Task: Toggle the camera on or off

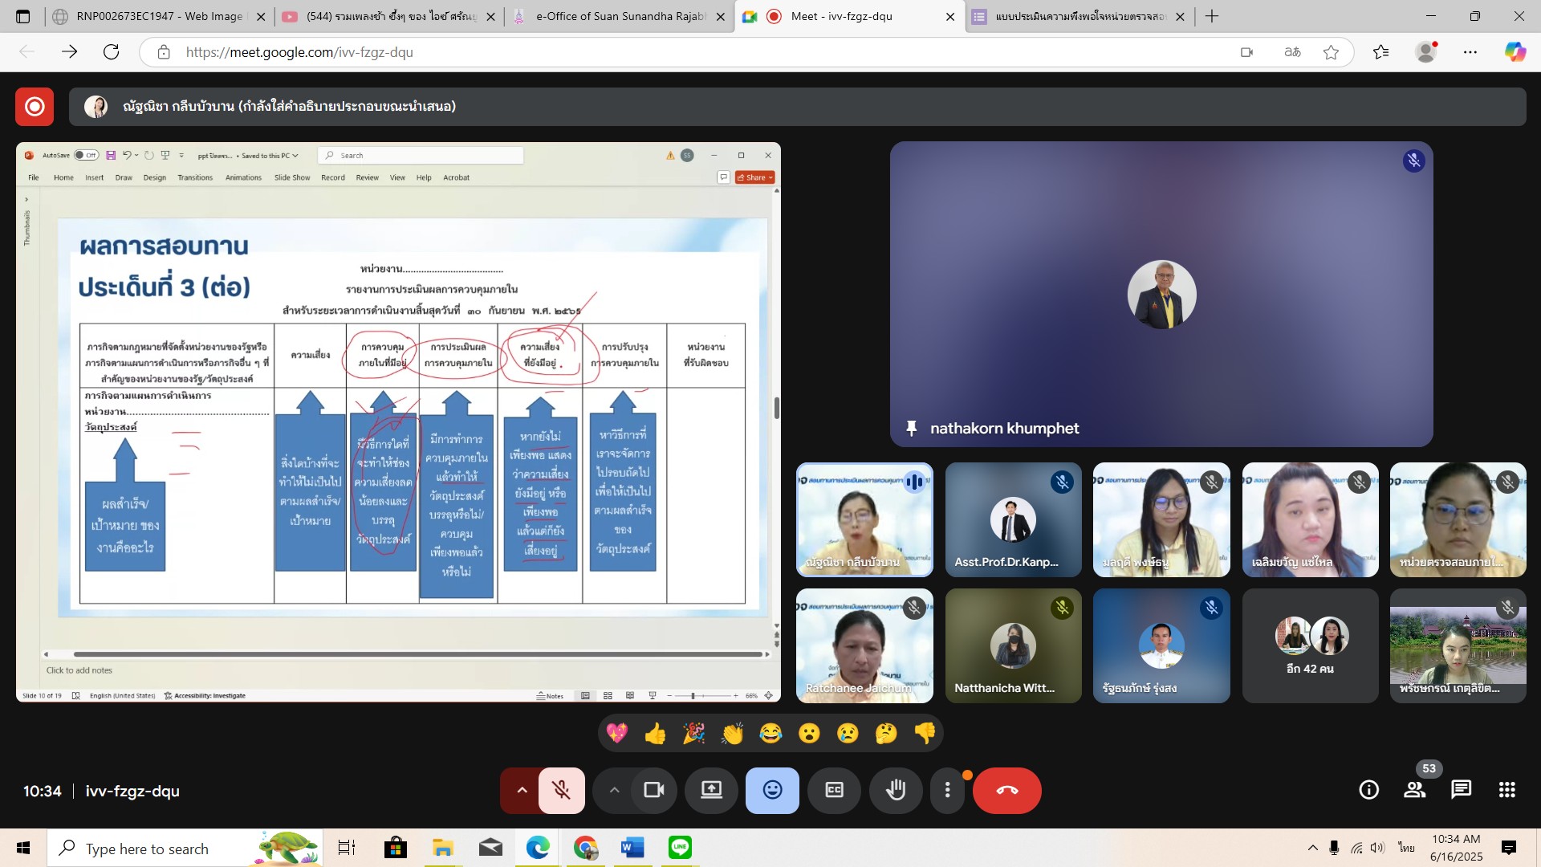Action: point(654,791)
